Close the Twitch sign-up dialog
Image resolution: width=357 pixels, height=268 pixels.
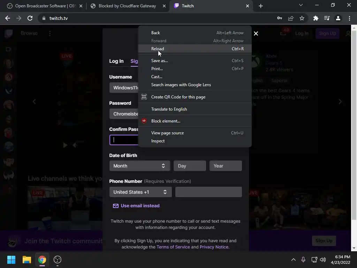point(256,33)
